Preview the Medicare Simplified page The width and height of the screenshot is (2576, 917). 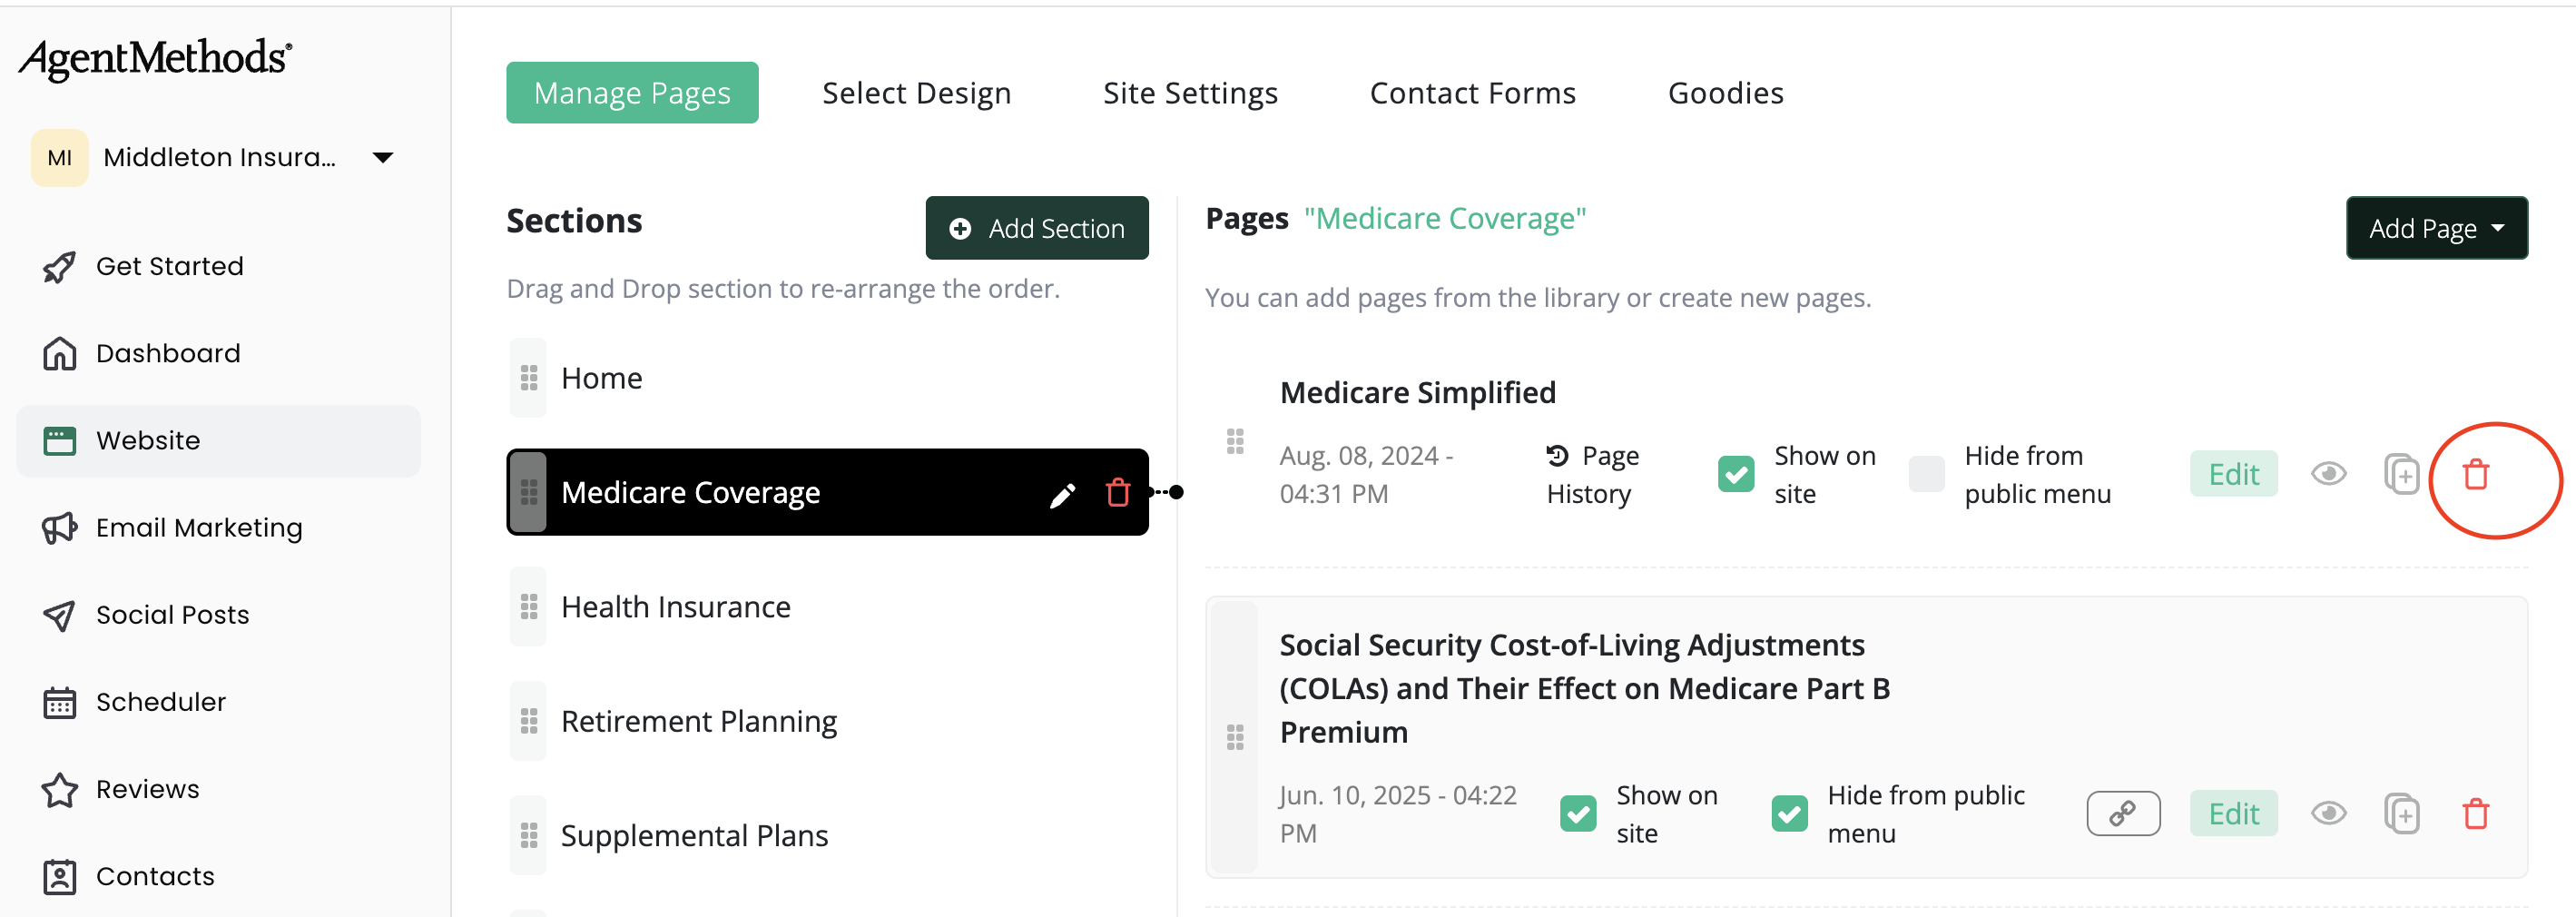(2328, 474)
